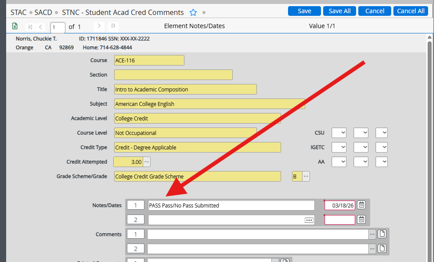The width and height of the screenshot is (436, 262).
Task: Select the STAC breadcrumb item
Action: tap(18, 12)
